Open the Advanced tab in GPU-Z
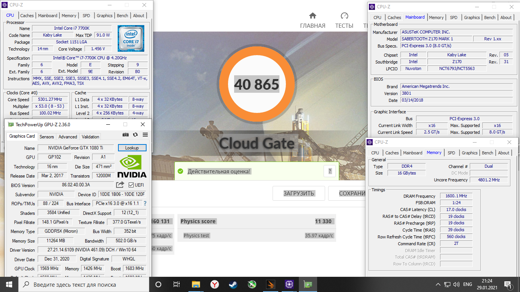The height and width of the screenshot is (292, 520). point(68,136)
